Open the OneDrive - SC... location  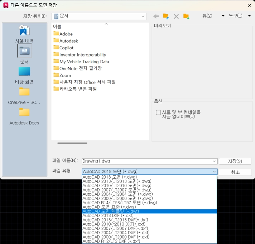(x=24, y=96)
